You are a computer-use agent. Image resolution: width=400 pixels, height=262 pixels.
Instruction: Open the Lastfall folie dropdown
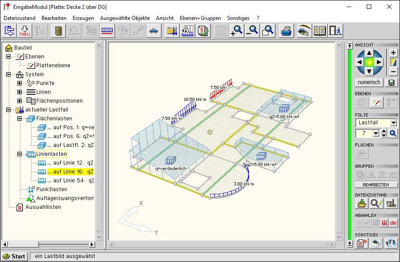[393, 123]
